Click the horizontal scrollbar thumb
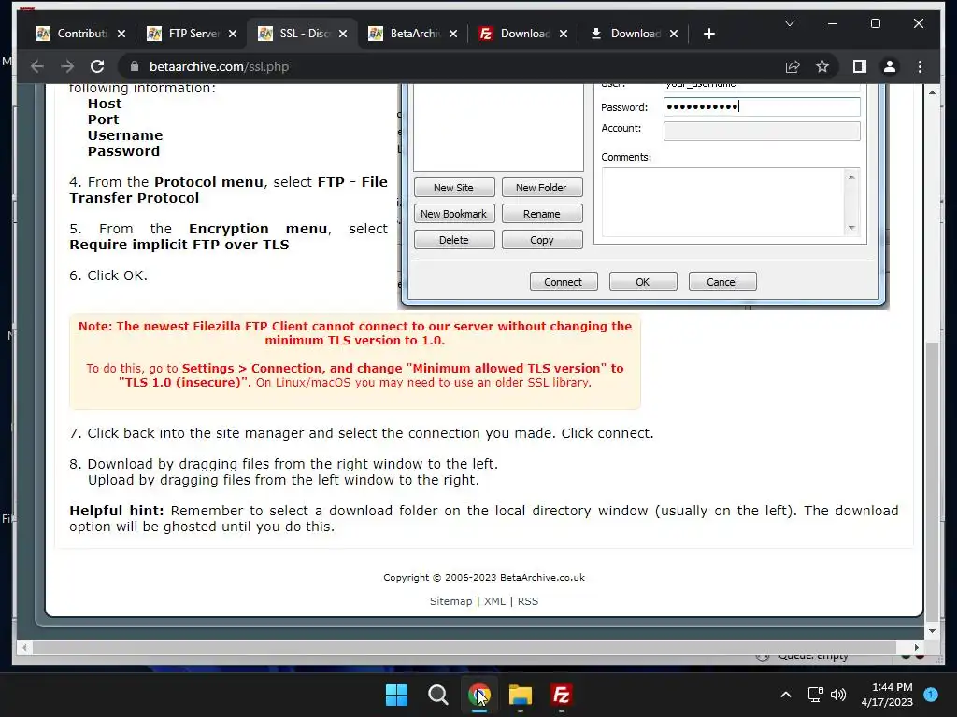This screenshot has width=957, height=717. pos(464,647)
